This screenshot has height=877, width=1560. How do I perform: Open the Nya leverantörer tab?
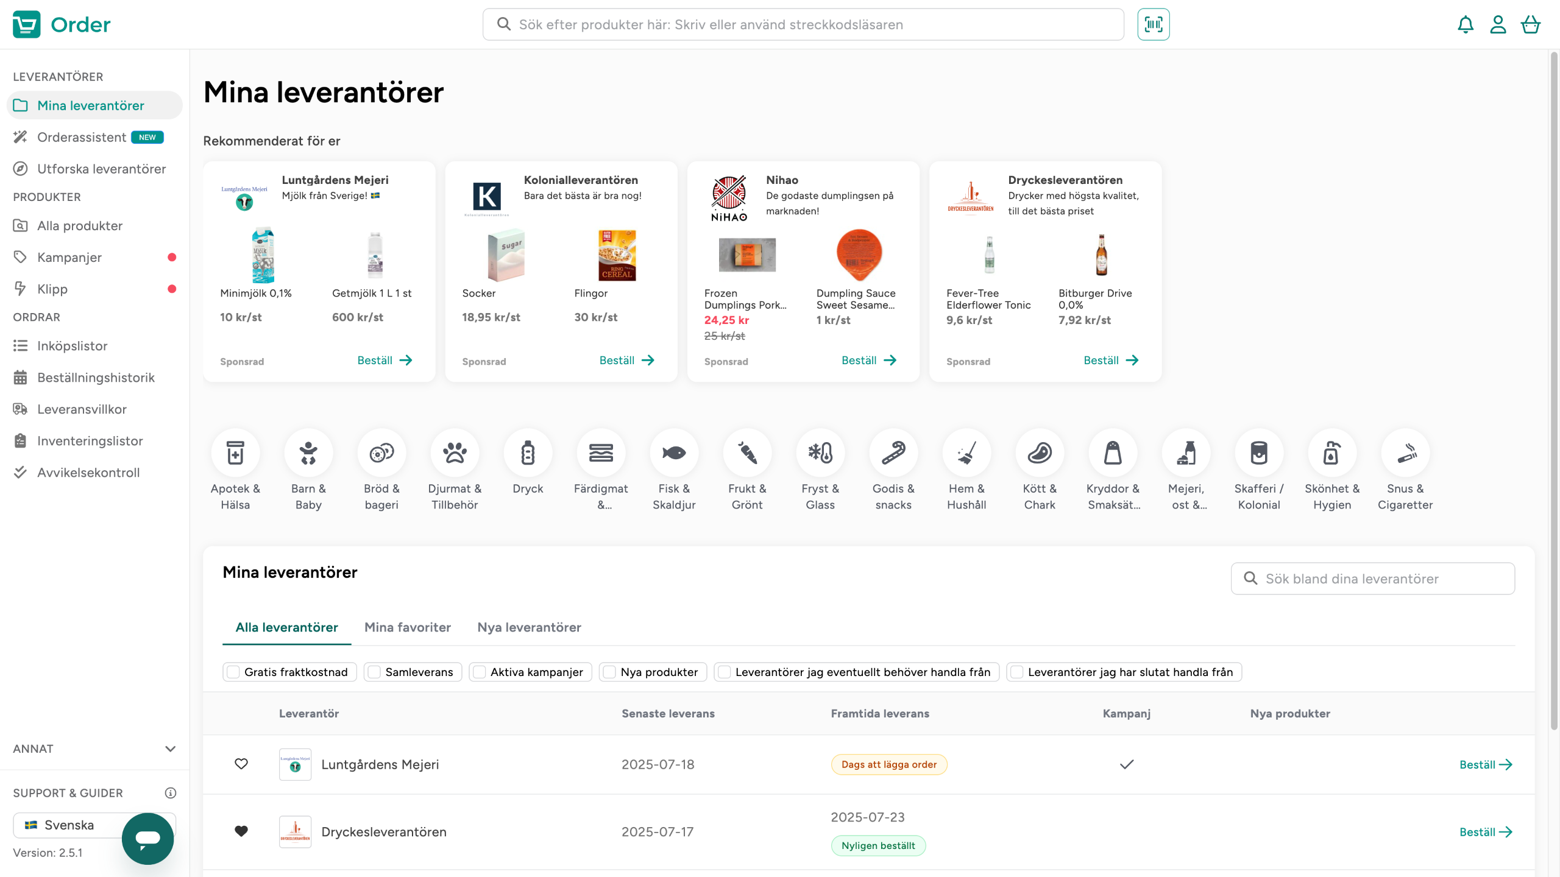529,627
